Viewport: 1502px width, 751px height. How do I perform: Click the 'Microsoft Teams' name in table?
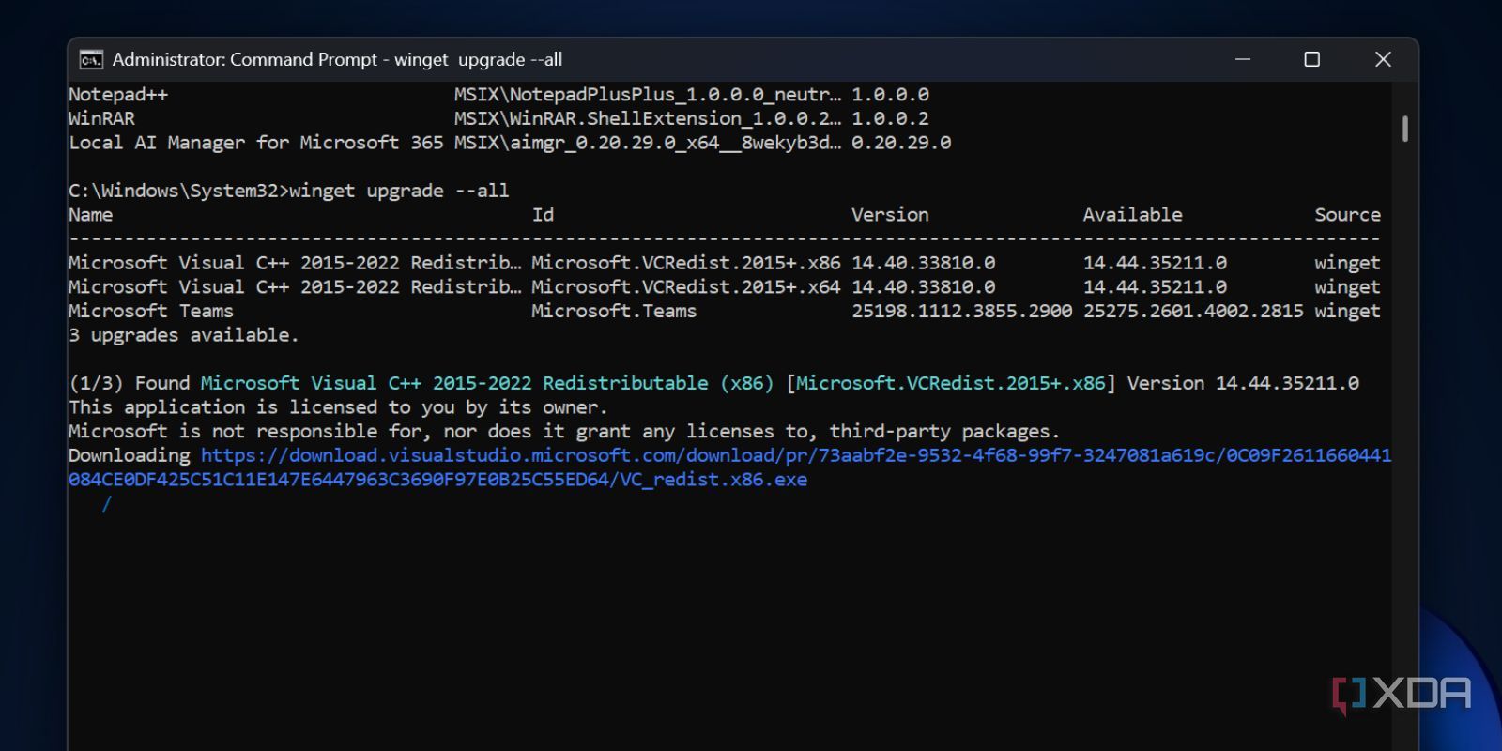(151, 311)
